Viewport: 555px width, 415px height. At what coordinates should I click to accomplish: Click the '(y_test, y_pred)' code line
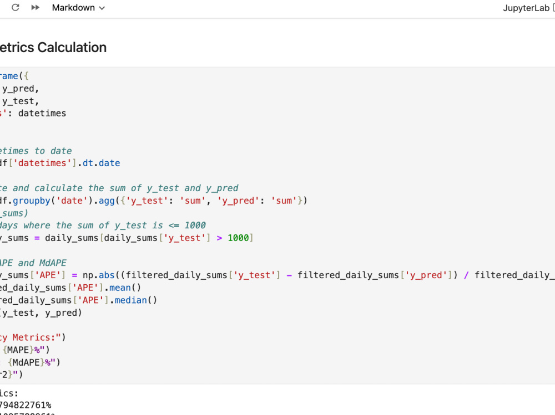pyautogui.click(x=41, y=313)
